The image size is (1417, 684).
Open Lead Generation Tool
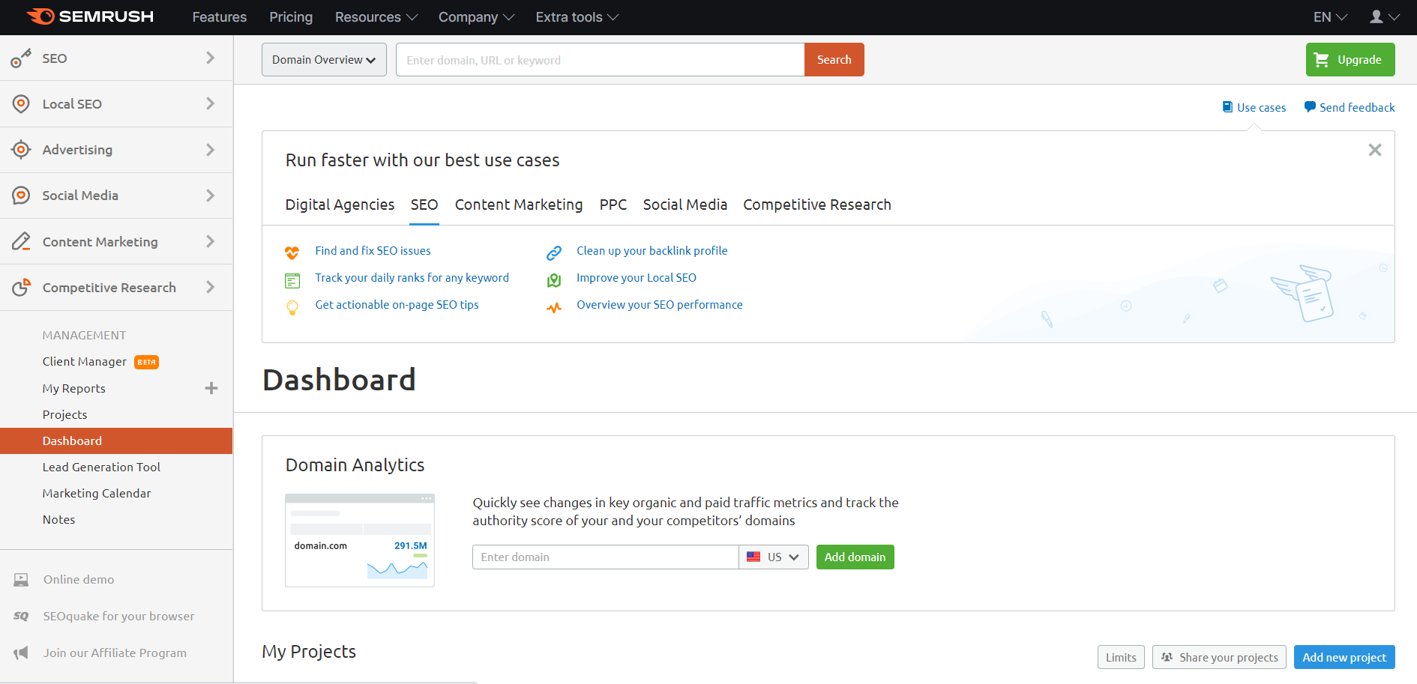pyautogui.click(x=101, y=467)
